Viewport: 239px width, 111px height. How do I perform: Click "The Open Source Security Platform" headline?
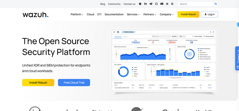56,47
